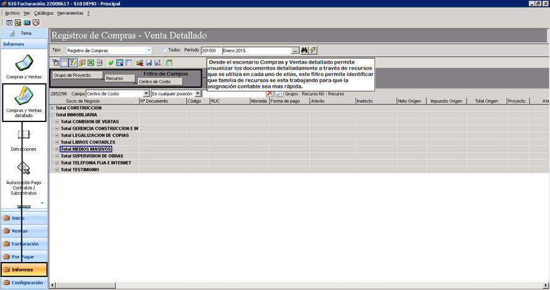Click the Excel export icon in the toolbar
This screenshot has height=290, width=550.
(91, 63)
